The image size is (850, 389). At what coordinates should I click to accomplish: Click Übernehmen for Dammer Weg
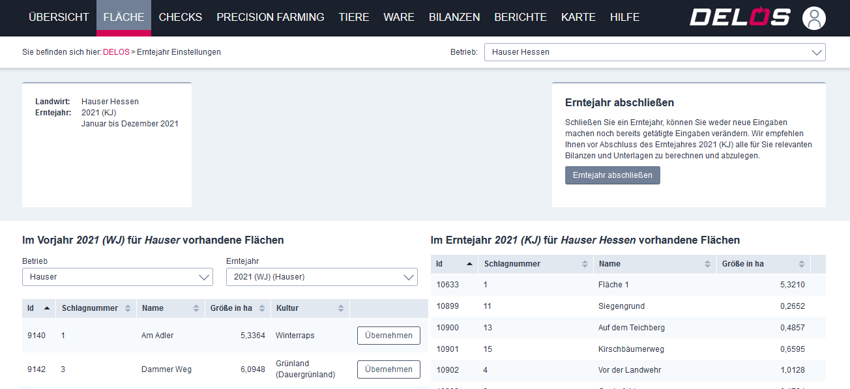tap(388, 369)
